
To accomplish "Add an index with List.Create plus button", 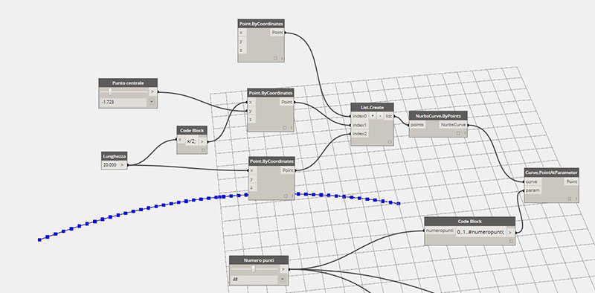I will [x=373, y=116].
